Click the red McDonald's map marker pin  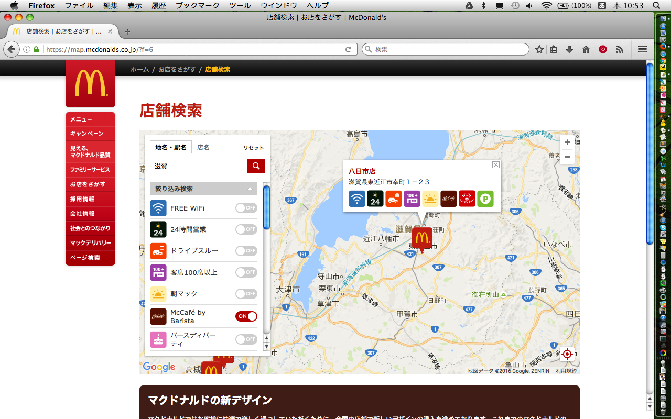tap(422, 240)
